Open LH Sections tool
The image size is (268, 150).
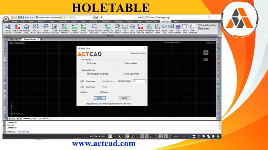(125, 29)
